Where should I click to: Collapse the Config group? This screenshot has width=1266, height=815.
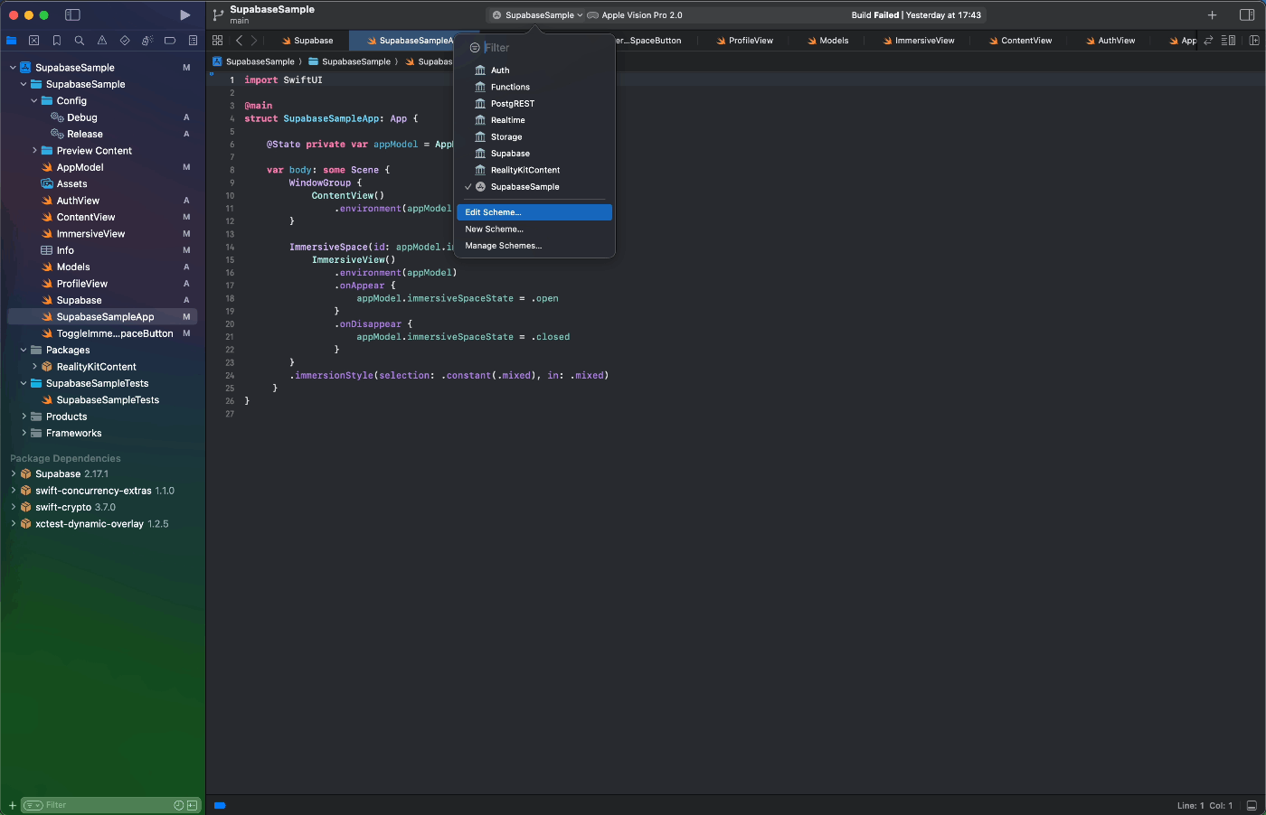(34, 101)
